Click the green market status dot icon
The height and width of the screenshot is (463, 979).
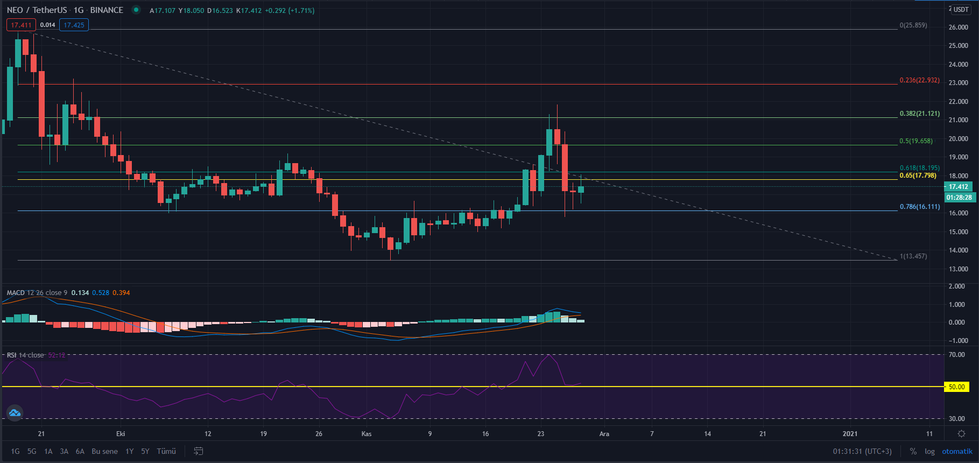[x=136, y=10]
